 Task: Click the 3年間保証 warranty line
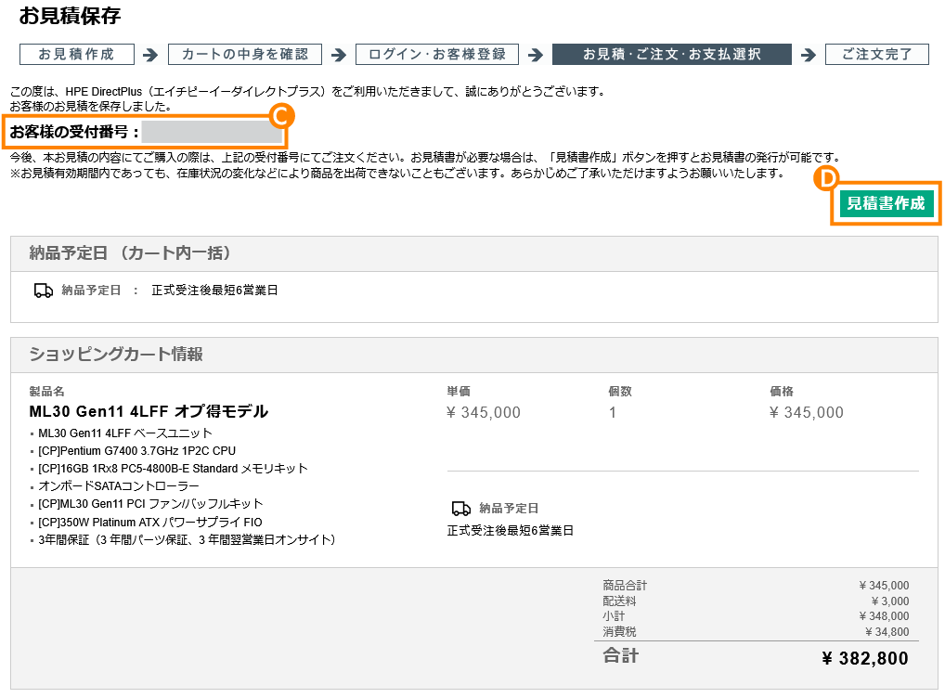click(x=187, y=539)
